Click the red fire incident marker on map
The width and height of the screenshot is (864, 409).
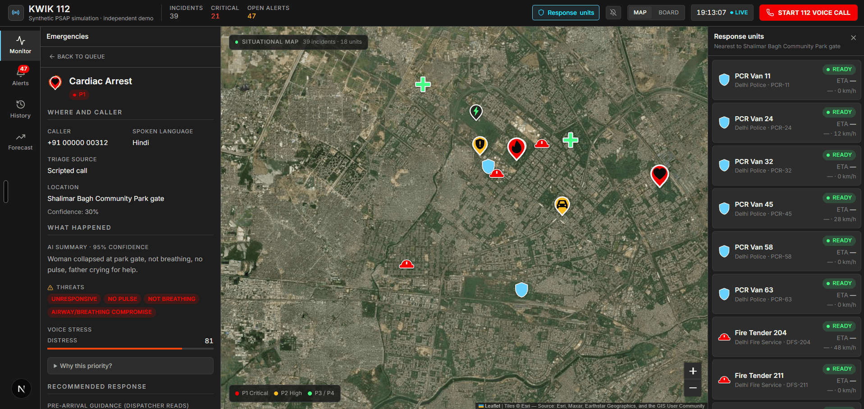pos(517,149)
